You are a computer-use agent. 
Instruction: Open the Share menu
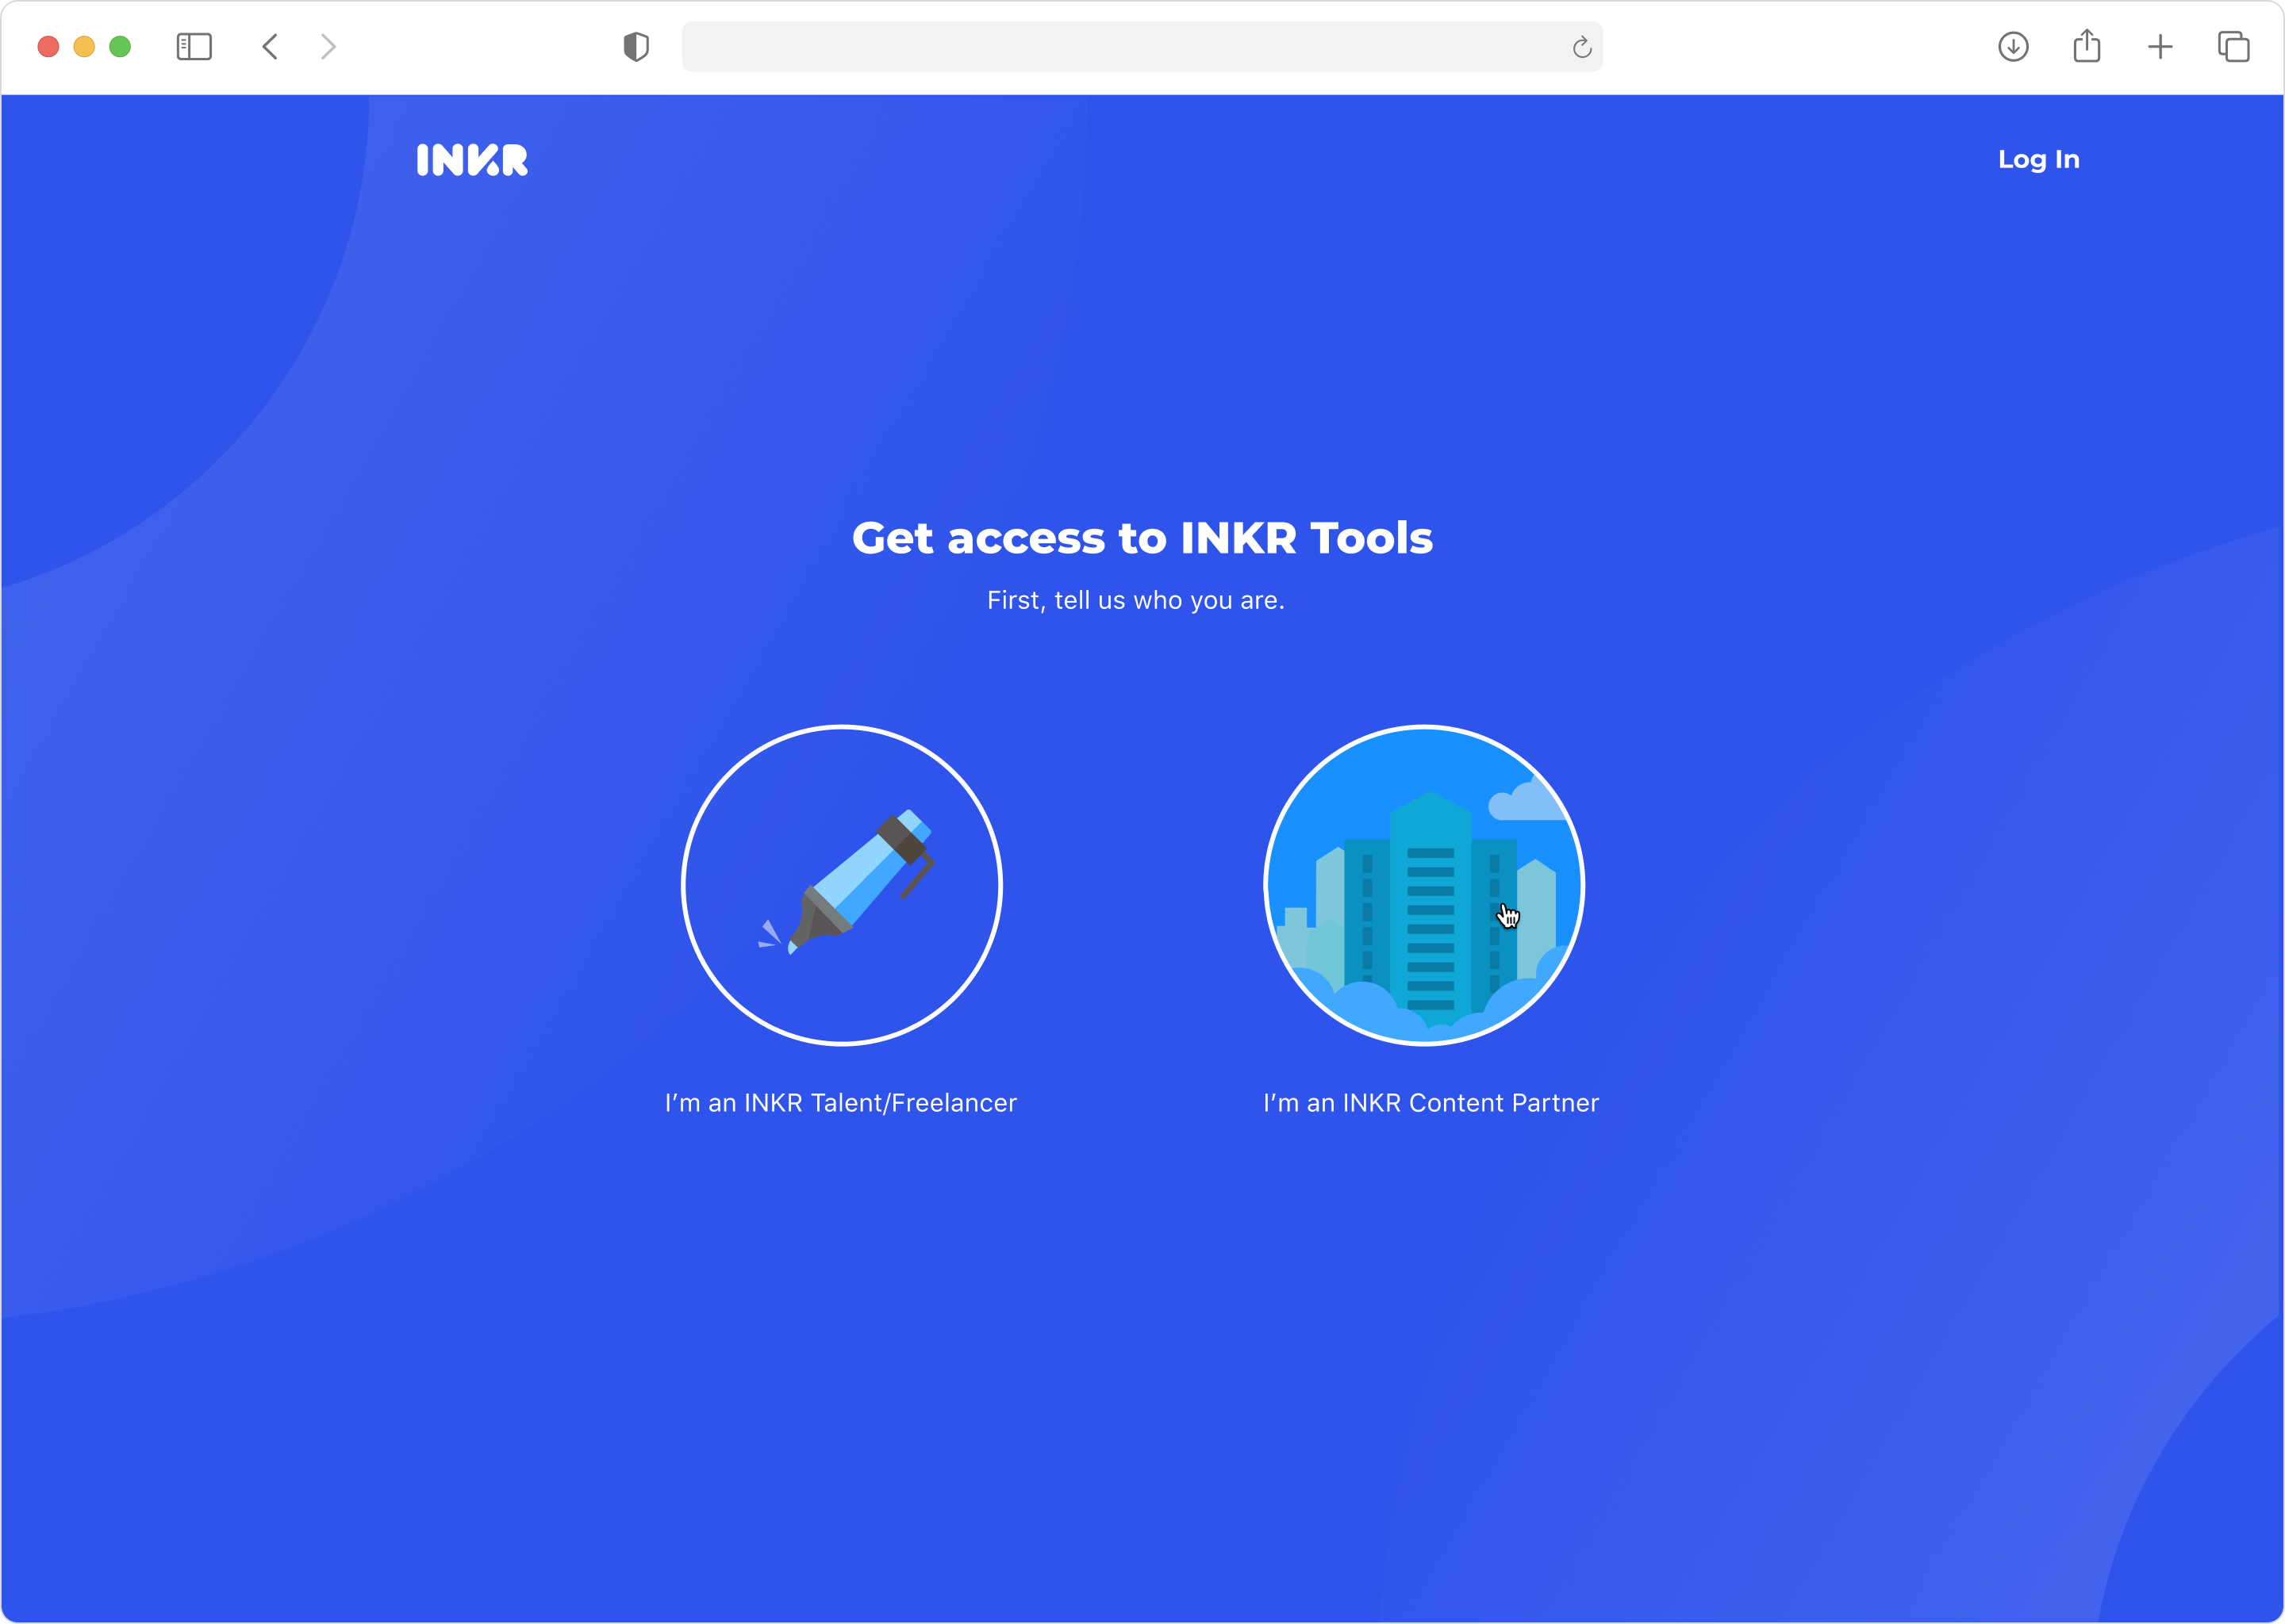2087,47
